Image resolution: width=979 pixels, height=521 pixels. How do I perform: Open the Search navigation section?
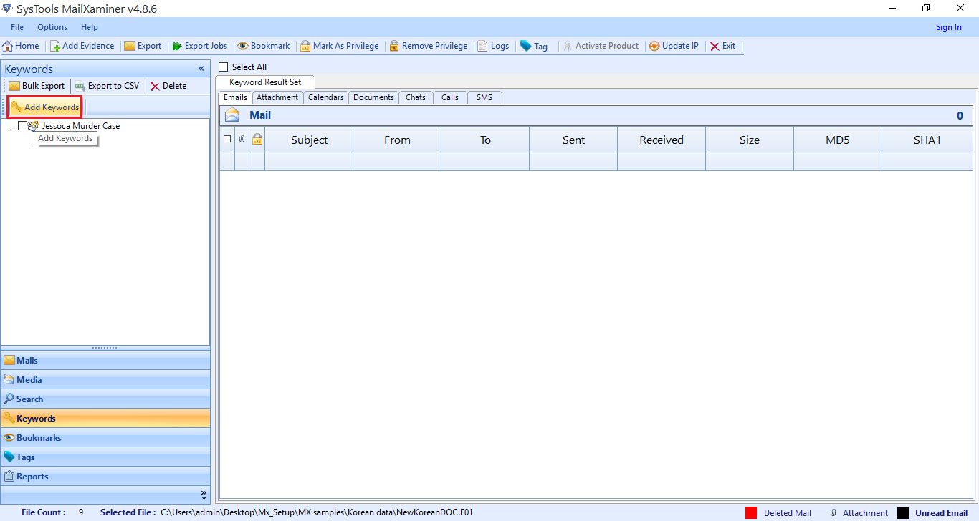[x=105, y=399]
